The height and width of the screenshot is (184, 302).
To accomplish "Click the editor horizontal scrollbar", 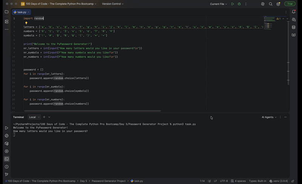I will tap(92, 111).
